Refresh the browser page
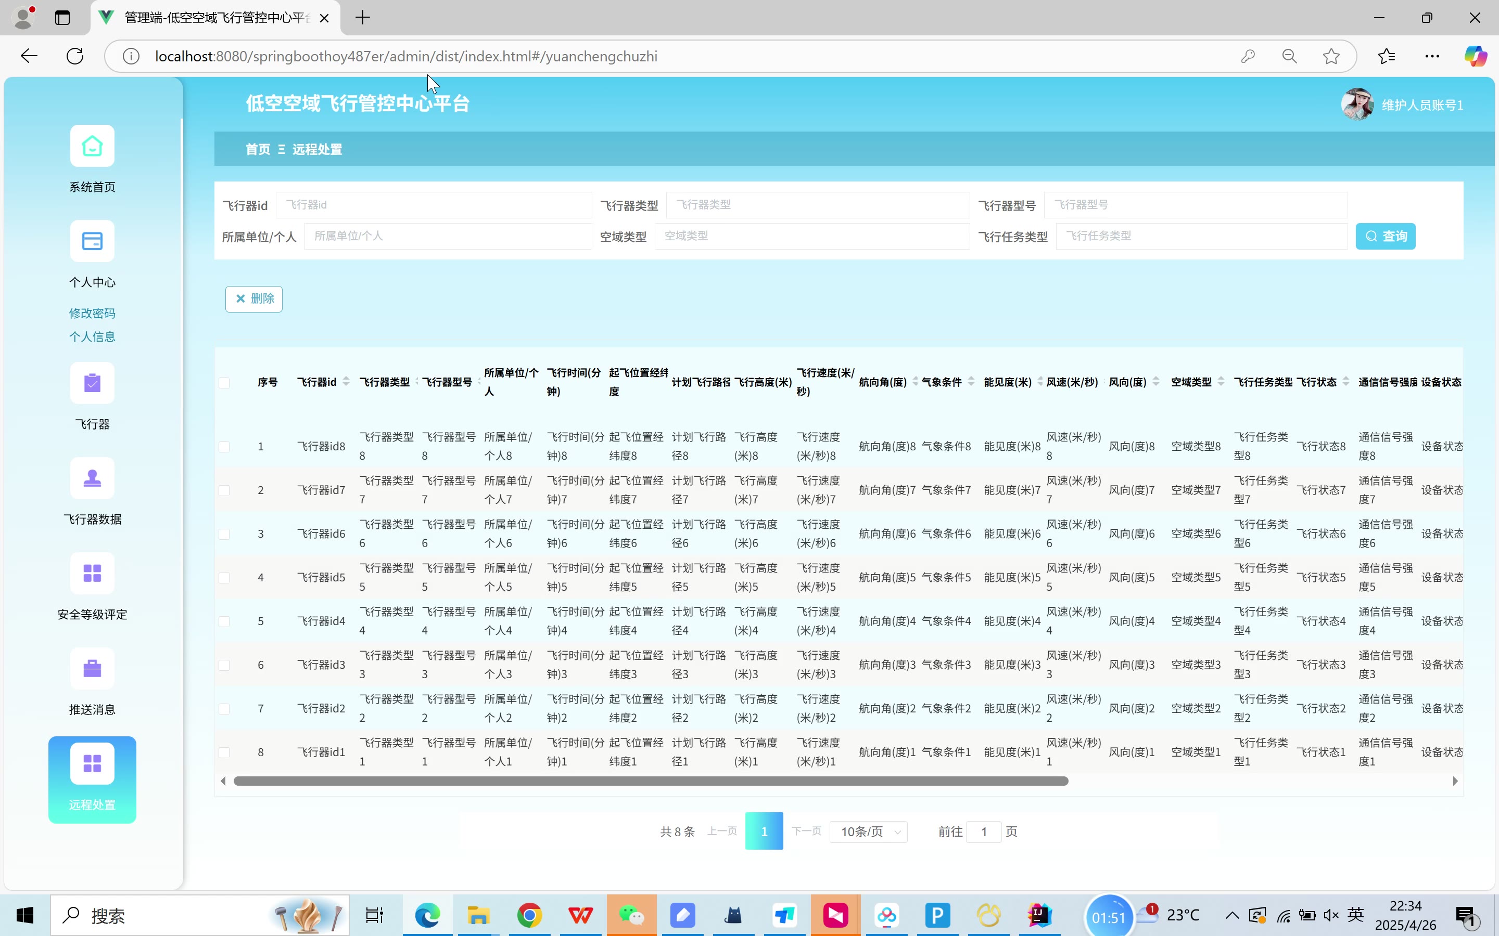Image resolution: width=1499 pixels, height=936 pixels. point(75,56)
